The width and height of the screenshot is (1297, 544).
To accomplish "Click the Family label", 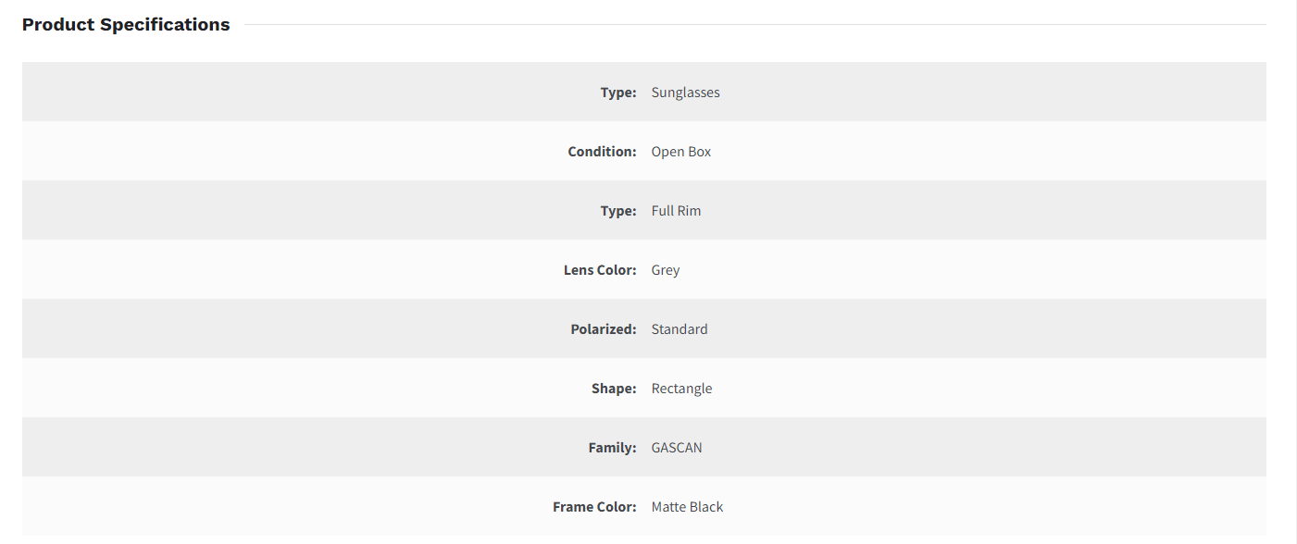I will pyautogui.click(x=612, y=448).
